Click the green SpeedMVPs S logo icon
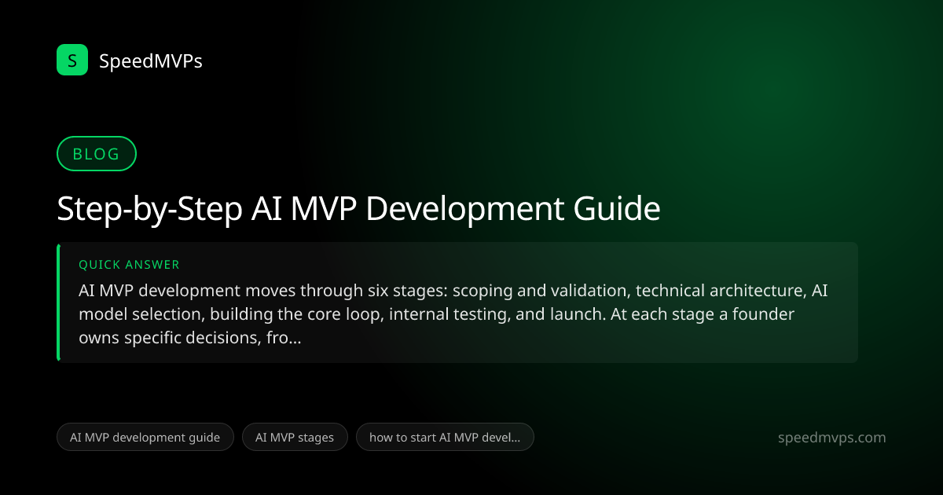The image size is (943, 495). click(72, 60)
